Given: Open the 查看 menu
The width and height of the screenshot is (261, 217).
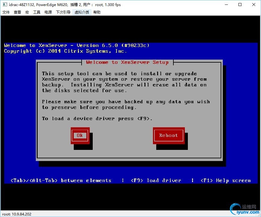Looking at the screenshot, I should point(17,12).
